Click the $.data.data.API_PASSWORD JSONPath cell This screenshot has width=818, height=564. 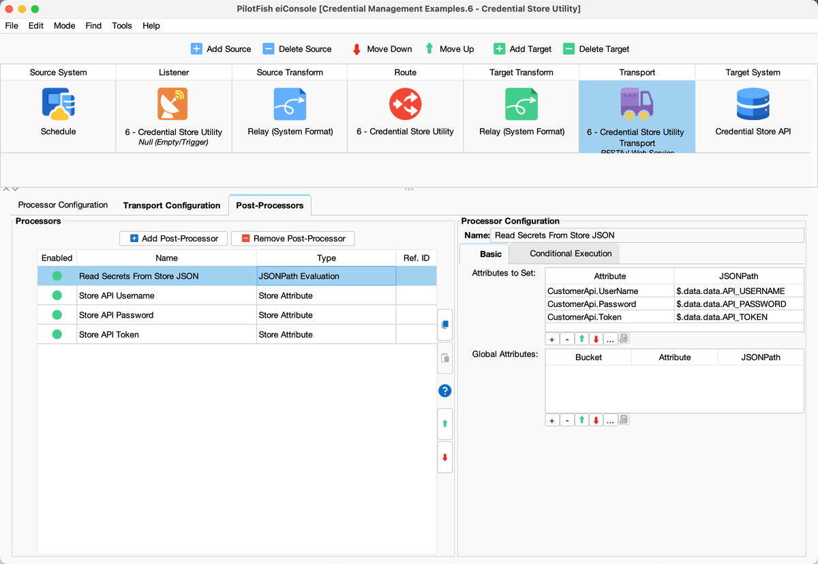(x=739, y=304)
